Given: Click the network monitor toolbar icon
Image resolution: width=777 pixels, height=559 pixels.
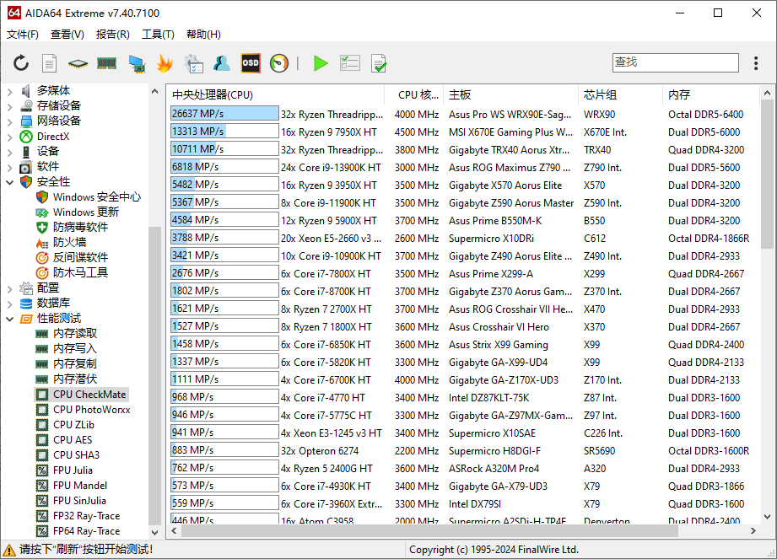Looking at the screenshot, I should [136, 63].
